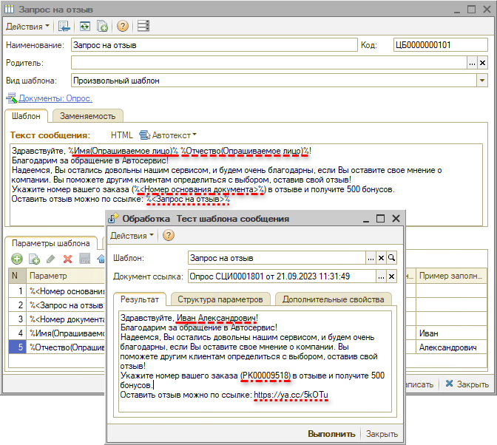
Task: Open Действия menu in test dialog
Action: [x=132, y=236]
